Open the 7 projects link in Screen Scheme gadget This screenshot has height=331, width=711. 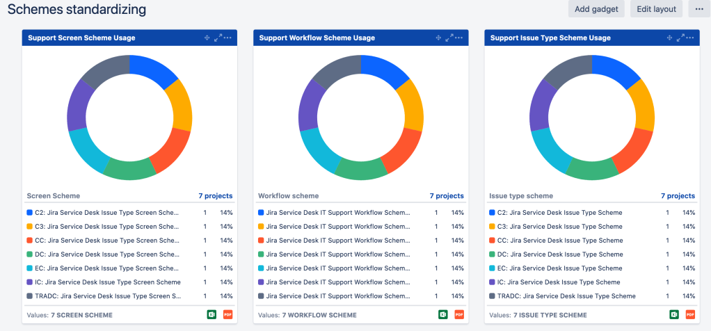tap(215, 196)
